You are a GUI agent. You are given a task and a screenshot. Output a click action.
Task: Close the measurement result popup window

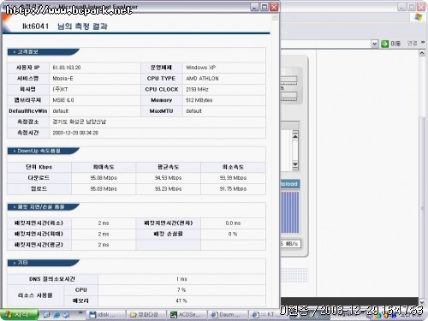tap(274, 7)
